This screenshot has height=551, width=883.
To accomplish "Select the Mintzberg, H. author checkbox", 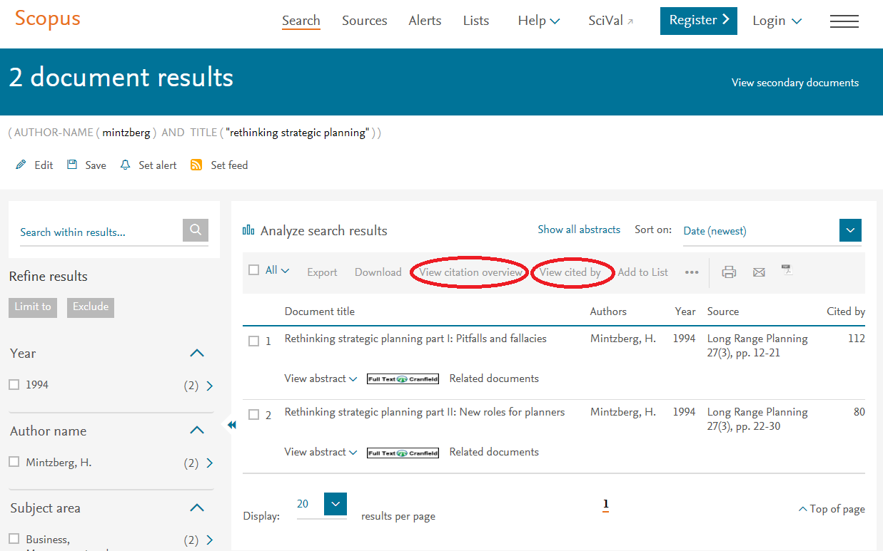I will (x=14, y=462).
